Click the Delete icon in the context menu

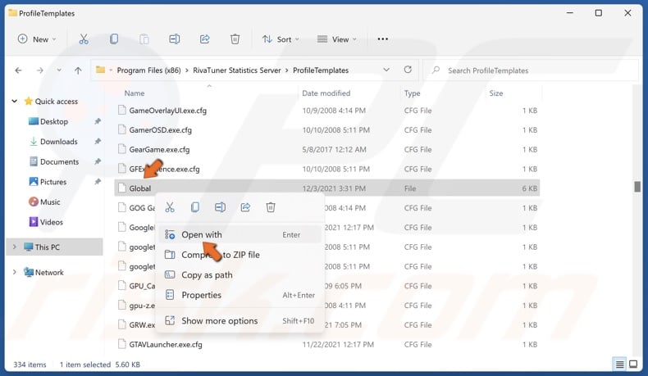(271, 207)
